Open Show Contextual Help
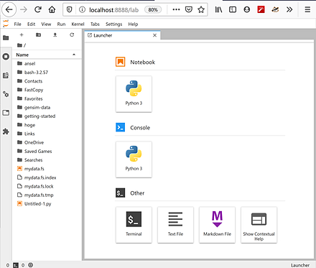Image resolution: width=316 pixels, height=268 pixels. coord(259,225)
